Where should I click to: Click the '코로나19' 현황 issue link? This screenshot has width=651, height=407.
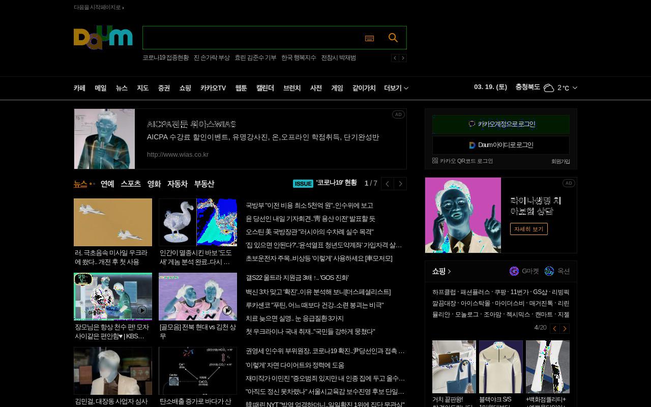coord(336,183)
